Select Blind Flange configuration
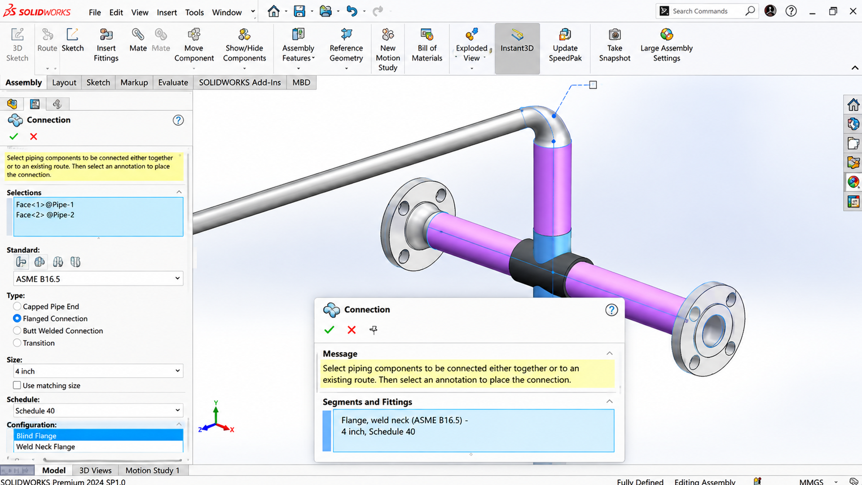 pos(98,435)
